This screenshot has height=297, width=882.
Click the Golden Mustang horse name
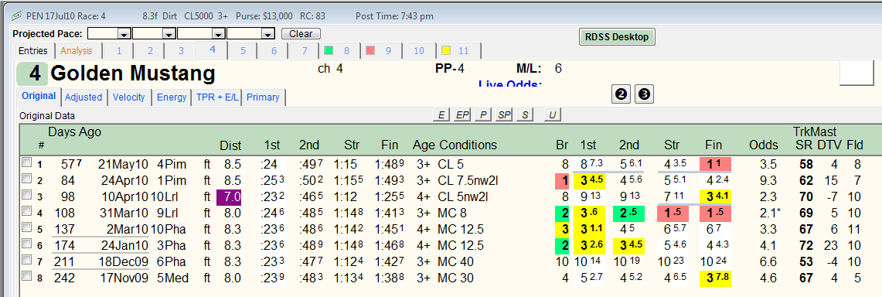[133, 73]
